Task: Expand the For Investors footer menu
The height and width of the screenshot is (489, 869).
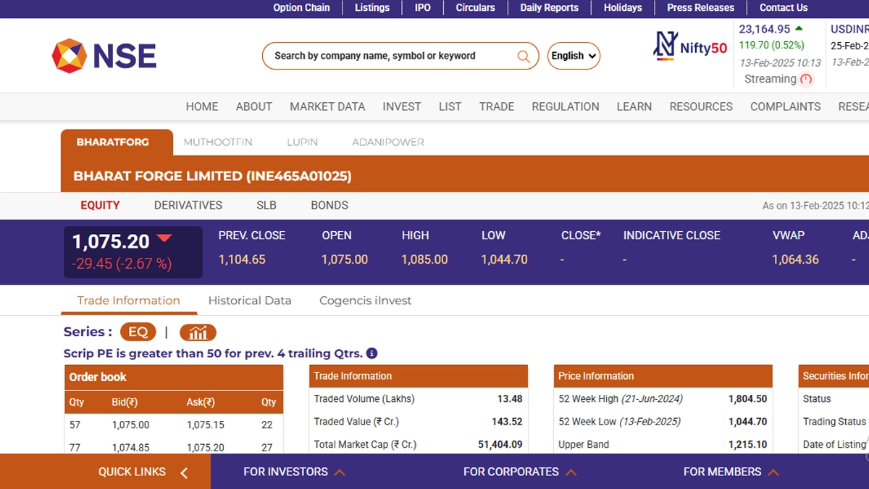Action: (294, 472)
